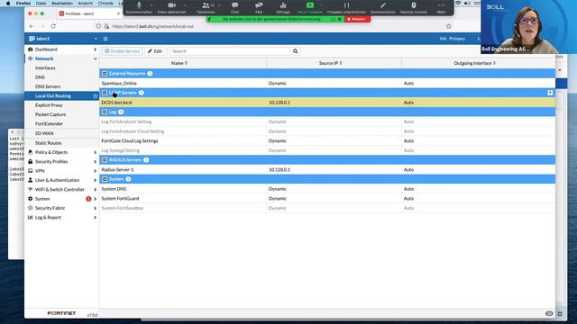Click the Zoom Video abbrechen camera icon
The height and width of the screenshot is (324, 577).
click(171, 5)
